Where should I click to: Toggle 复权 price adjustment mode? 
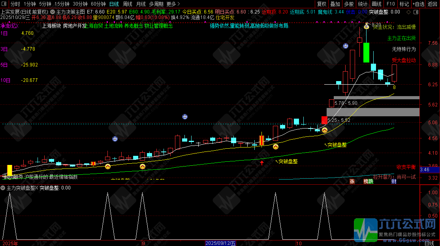(x=322, y=4)
